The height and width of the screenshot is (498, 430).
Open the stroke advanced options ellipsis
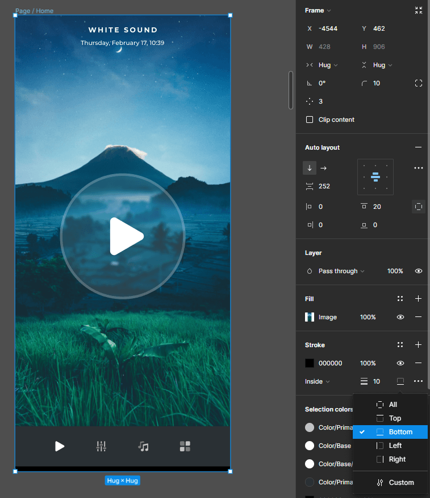pyautogui.click(x=419, y=381)
